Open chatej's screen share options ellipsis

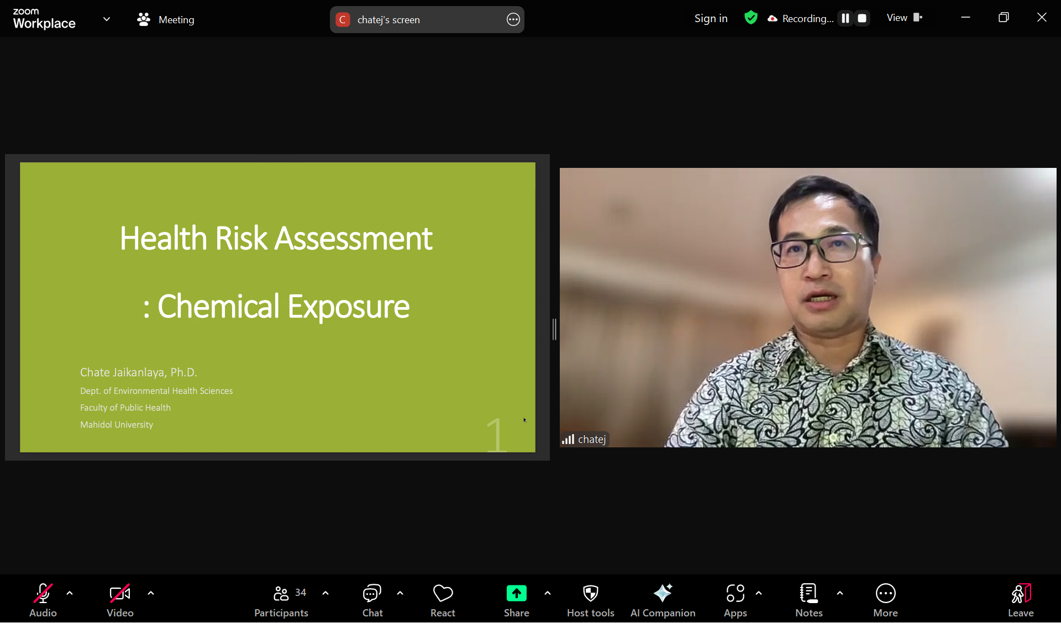click(513, 19)
